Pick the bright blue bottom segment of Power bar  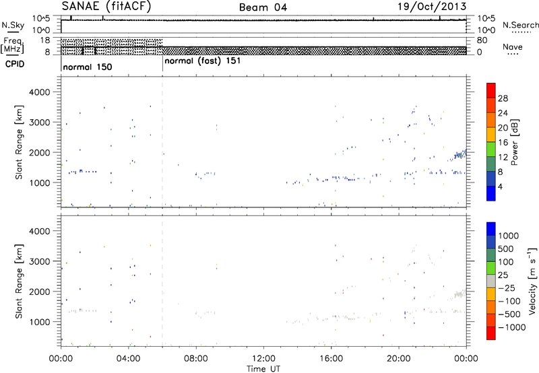point(491,193)
